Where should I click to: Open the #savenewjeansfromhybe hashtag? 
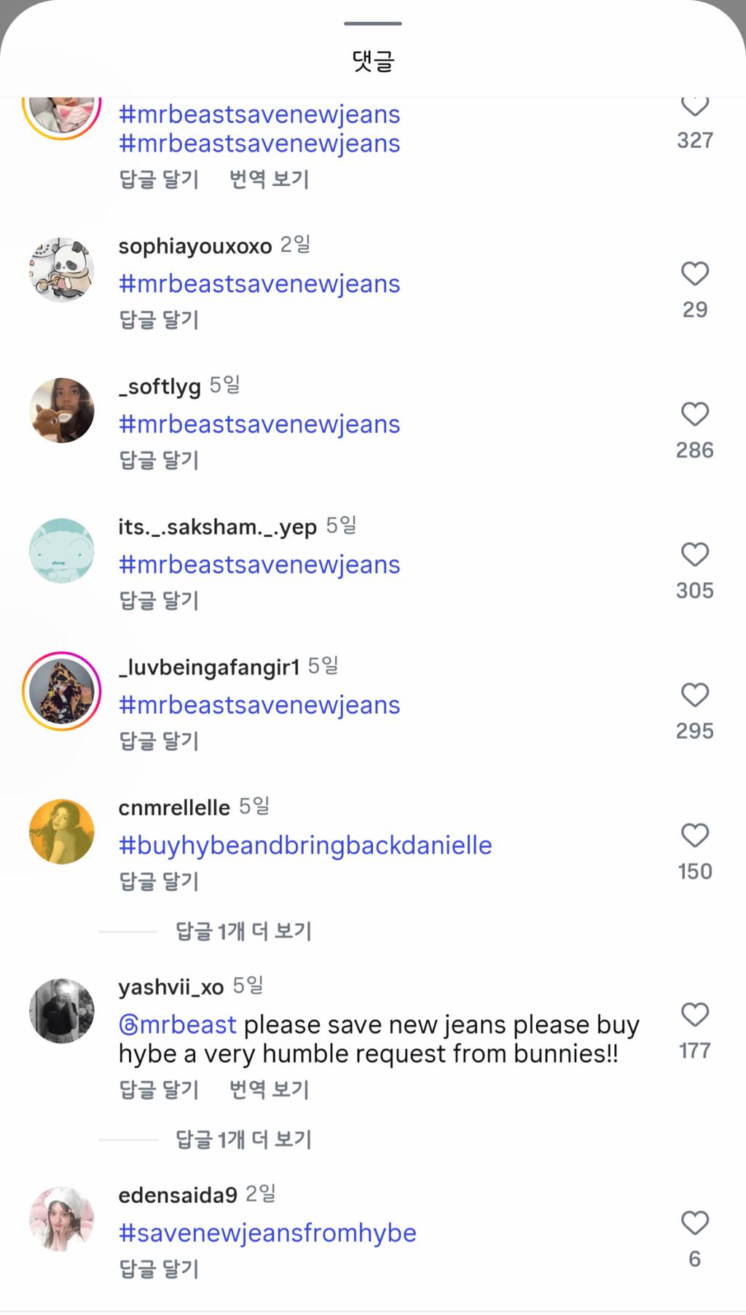click(x=267, y=1233)
